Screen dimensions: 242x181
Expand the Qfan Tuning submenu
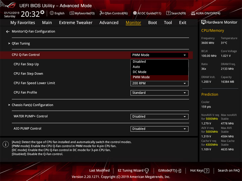click(x=21, y=44)
